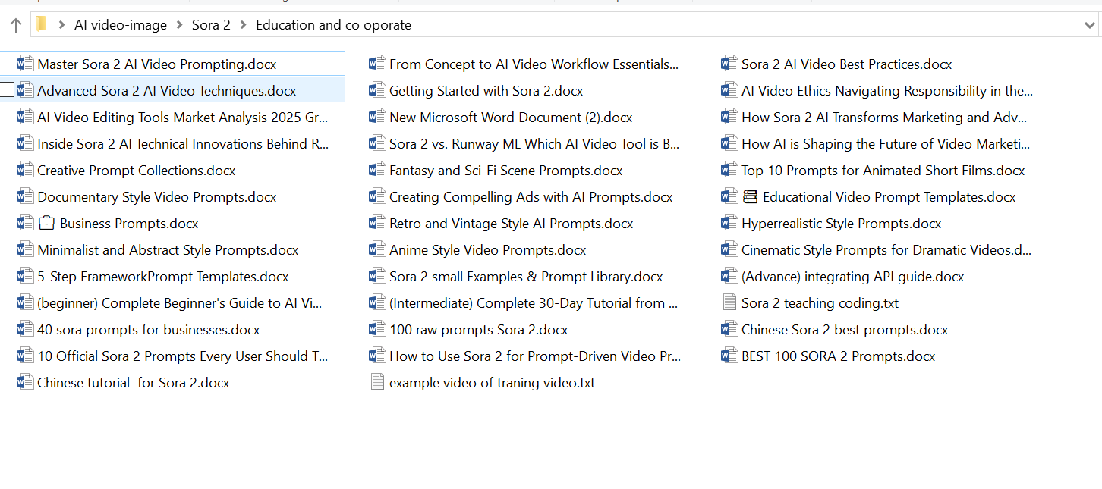Click text file icon of Sora 2 teaching coding.txt
This screenshot has width=1102, height=489.
[729, 302]
